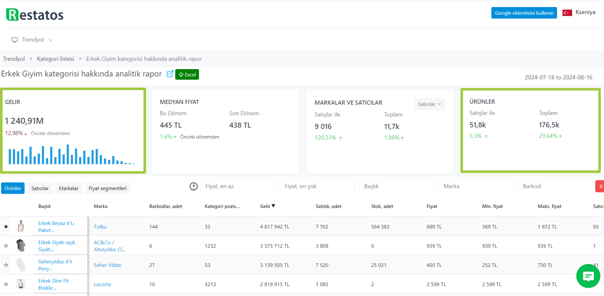Sort by Fiyat column header
The width and height of the screenshot is (604, 296).
(432, 206)
